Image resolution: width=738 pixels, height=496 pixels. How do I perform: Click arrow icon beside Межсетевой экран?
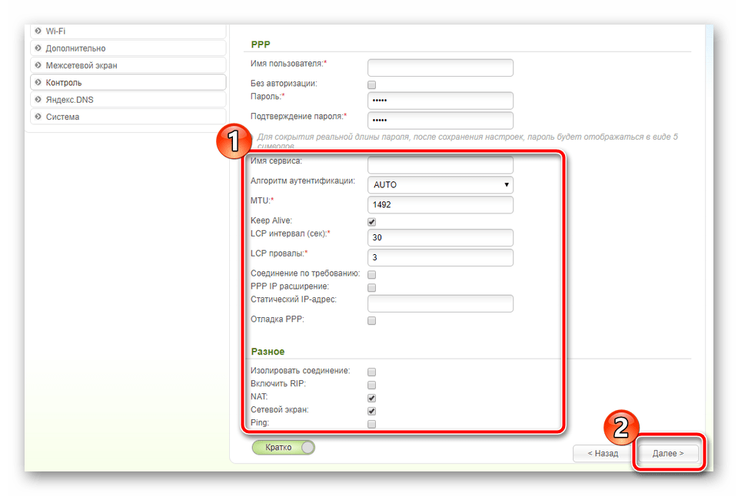pyautogui.click(x=38, y=65)
